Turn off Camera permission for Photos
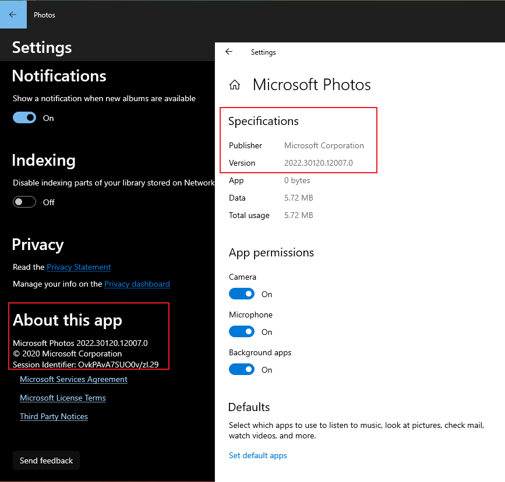Viewport: 505px width, 482px height. click(x=242, y=294)
